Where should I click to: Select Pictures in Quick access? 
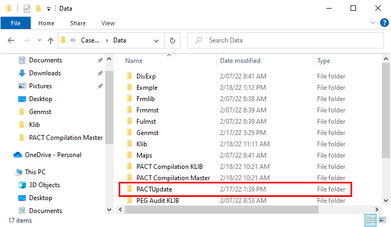pos(40,86)
